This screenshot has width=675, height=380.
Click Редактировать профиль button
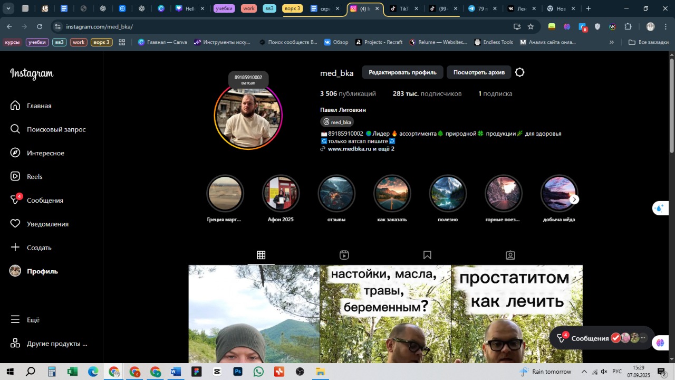402,72
